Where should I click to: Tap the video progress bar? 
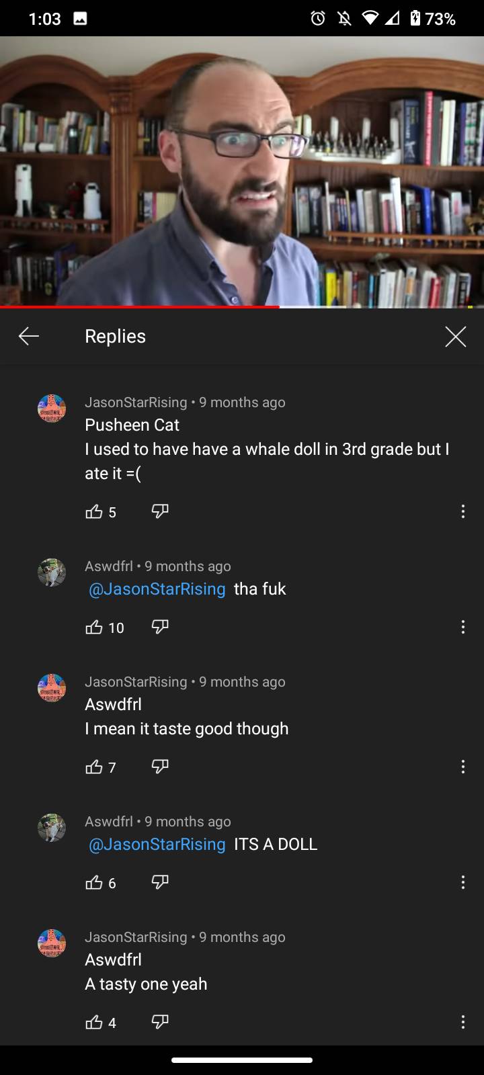coord(242,308)
